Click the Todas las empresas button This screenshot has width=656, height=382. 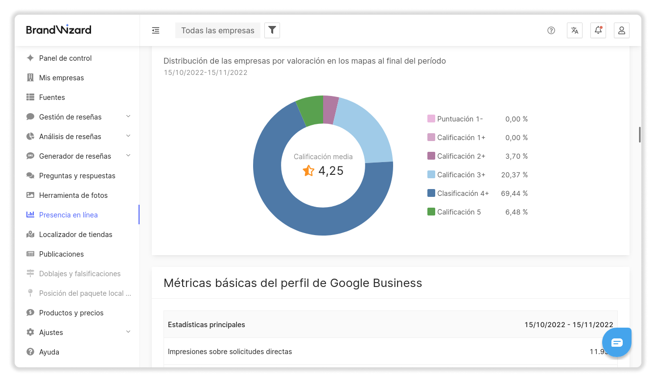point(218,30)
